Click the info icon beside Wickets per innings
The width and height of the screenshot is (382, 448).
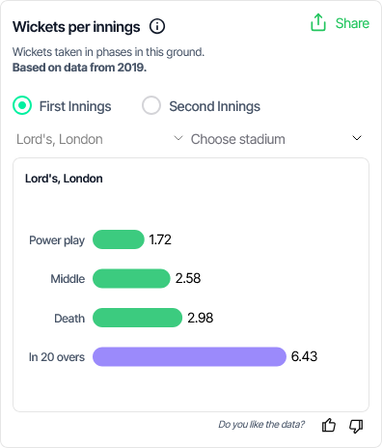(x=157, y=26)
